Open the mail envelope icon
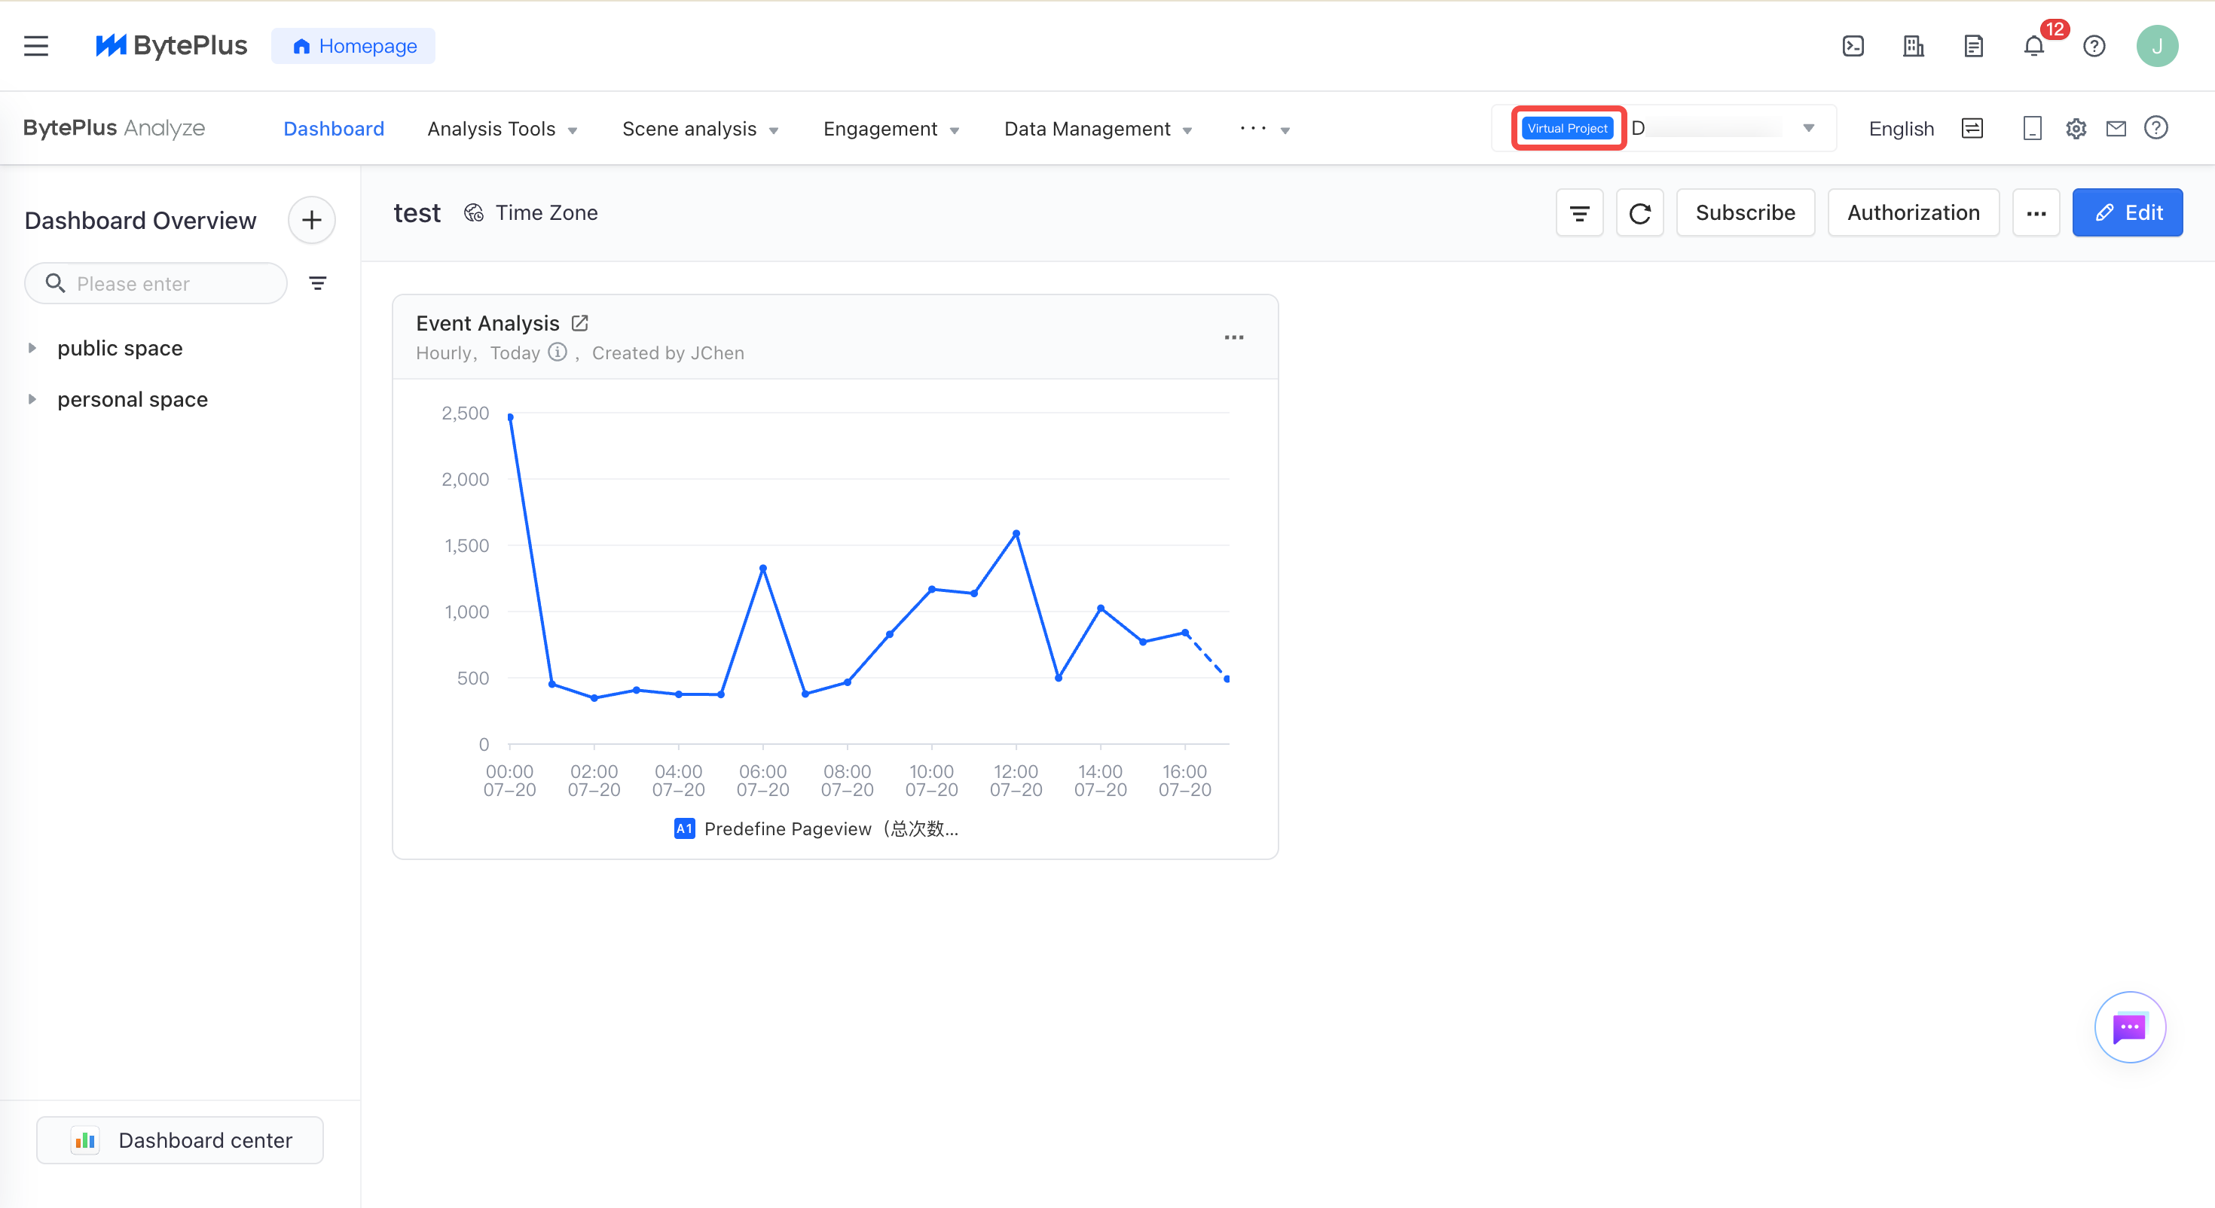Viewport: 2215px width, 1208px height. point(2116,128)
